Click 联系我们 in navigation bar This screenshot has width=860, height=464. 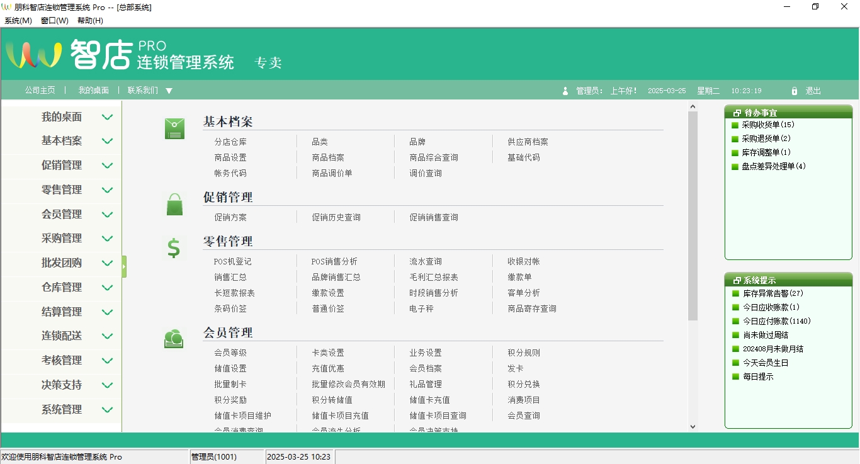coord(143,91)
